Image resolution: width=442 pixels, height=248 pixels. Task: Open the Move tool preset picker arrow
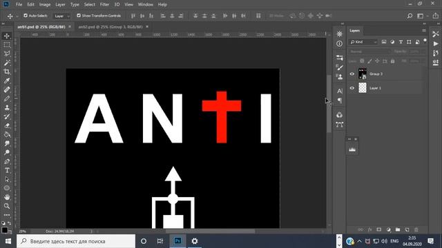(17, 17)
